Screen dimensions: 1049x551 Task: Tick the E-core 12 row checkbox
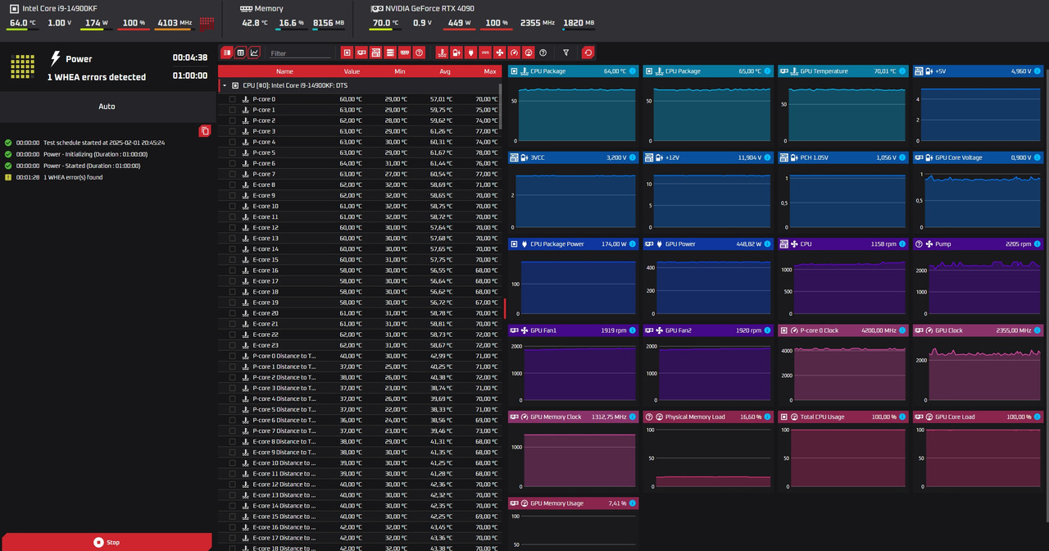[233, 227]
